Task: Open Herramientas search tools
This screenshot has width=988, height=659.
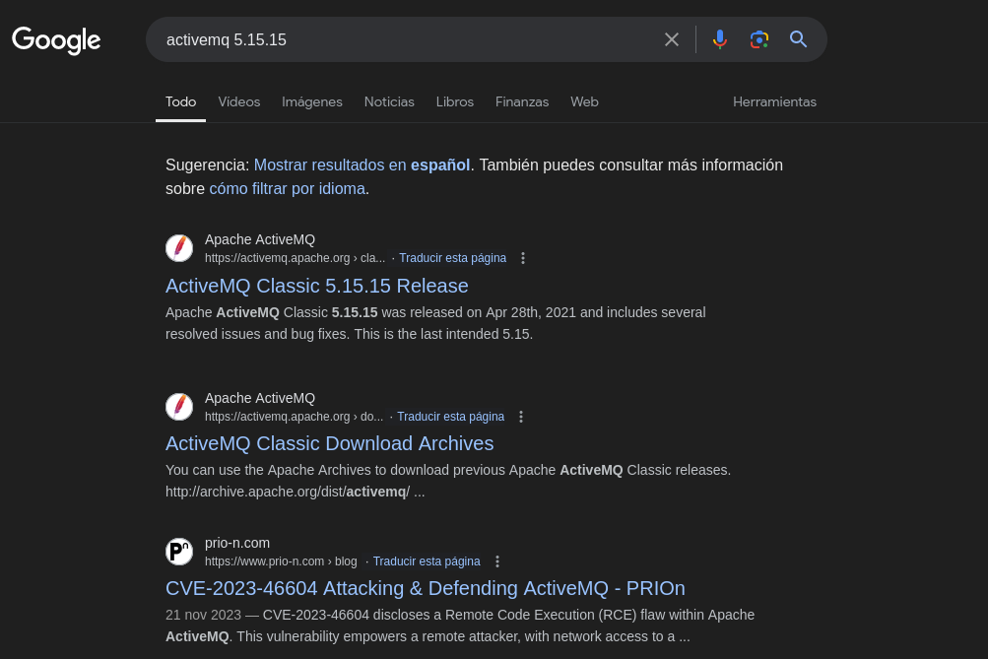Action: click(774, 101)
